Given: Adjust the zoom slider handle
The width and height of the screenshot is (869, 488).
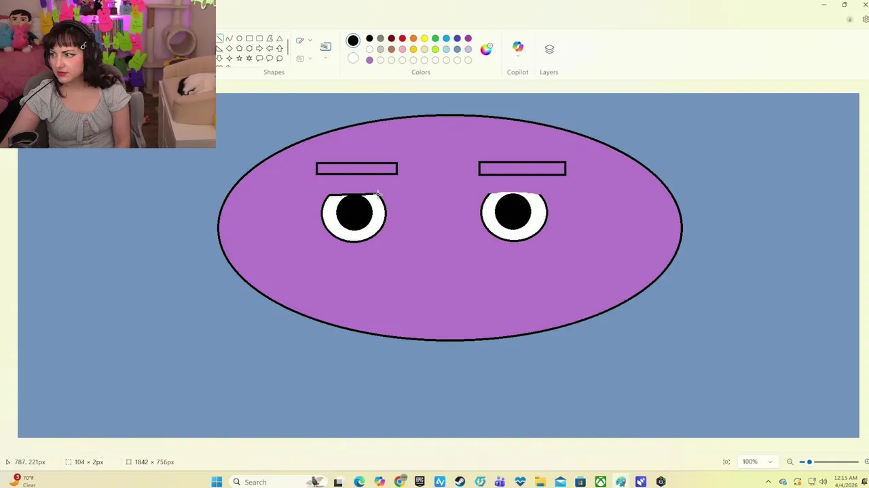Looking at the screenshot, I should point(809,462).
